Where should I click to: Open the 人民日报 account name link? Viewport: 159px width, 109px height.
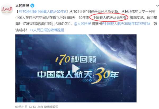(x=22, y=6)
